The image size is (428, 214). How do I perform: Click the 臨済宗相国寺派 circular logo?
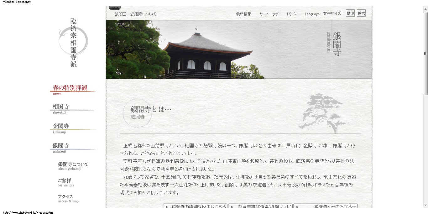[x=73, y=43]
